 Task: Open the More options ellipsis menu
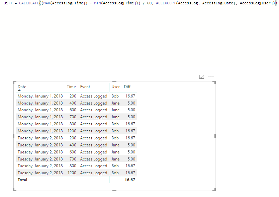211,77
